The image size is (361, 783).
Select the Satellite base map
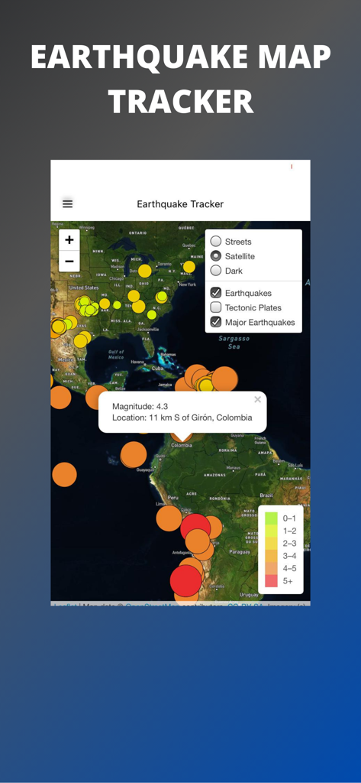(x=215, y=256)
